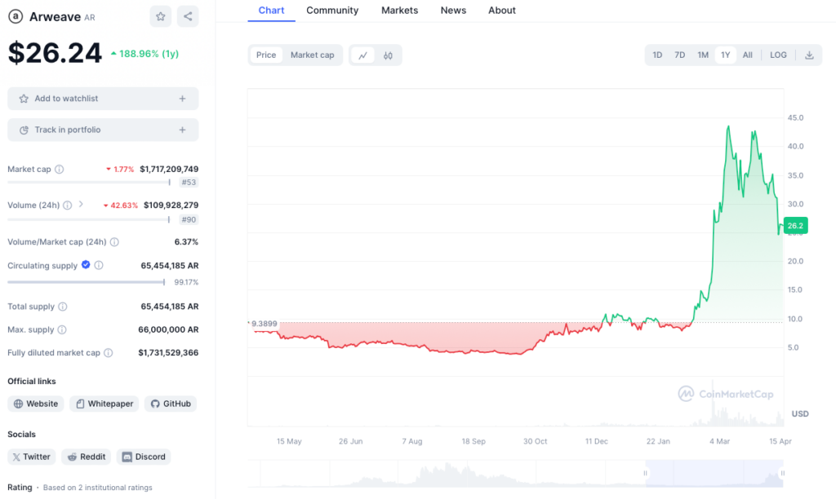
Task: Switch to the Markets tab
Action: point(399,11)
